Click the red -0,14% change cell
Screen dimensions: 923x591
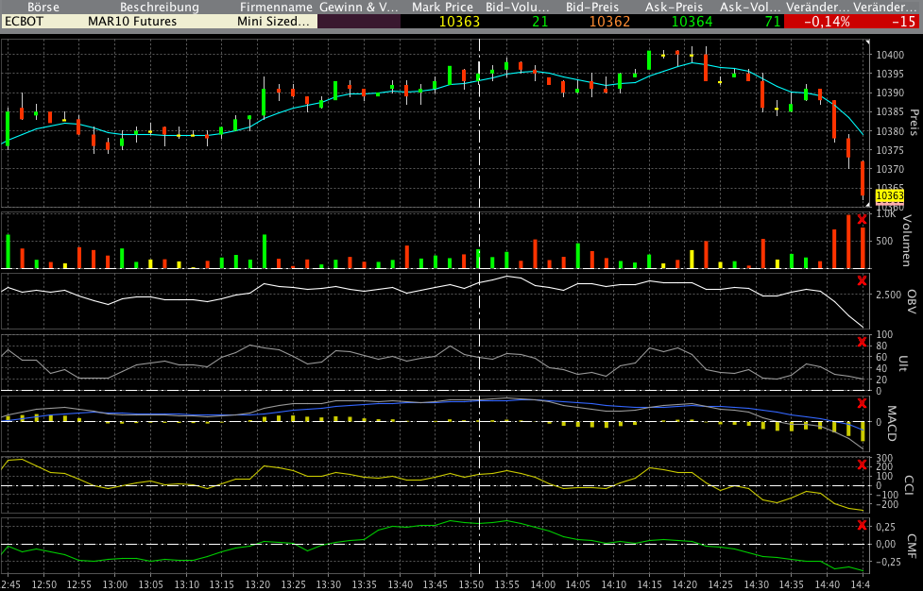coord(817,20)
